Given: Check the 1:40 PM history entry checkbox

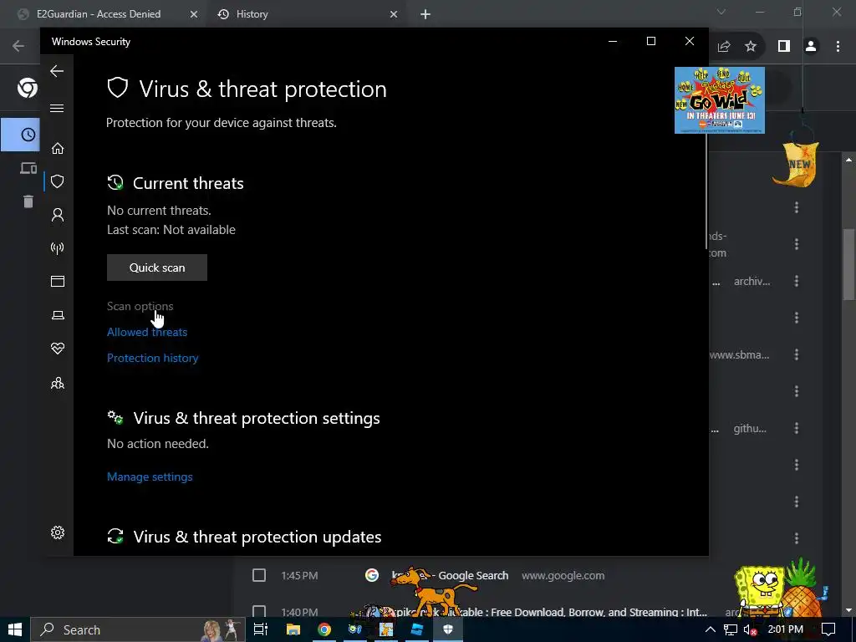Looking at the screenshot, I should pyautogui.click(x=259, y=611).
